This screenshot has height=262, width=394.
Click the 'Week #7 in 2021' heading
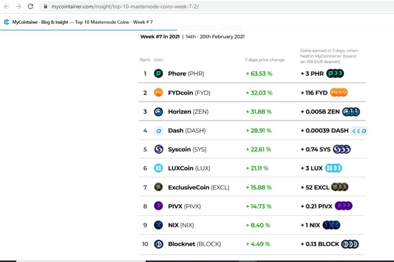(x=160, y=36)
